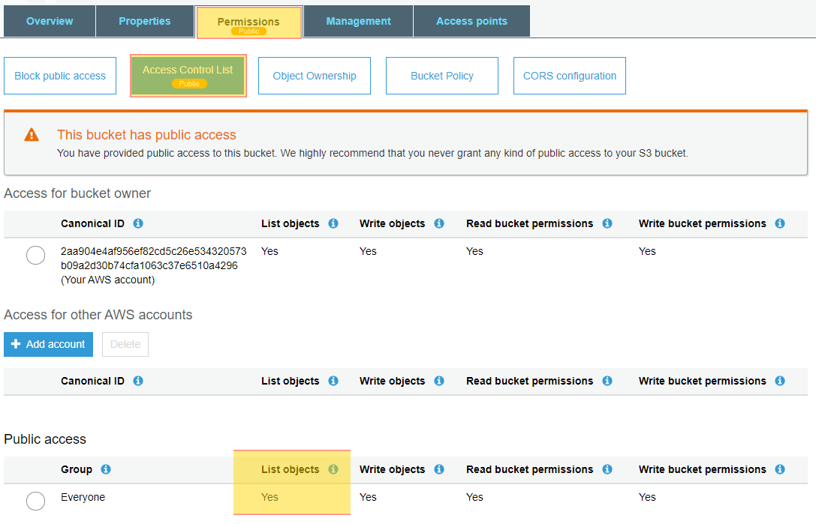
Task: Click info icon beside List objects in bucket owner table
Action: coord(333,223)
